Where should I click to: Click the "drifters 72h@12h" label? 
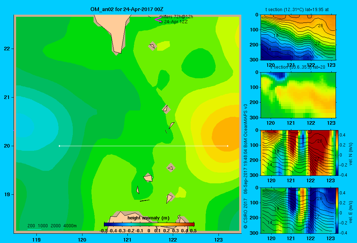[x=176, y=17]
